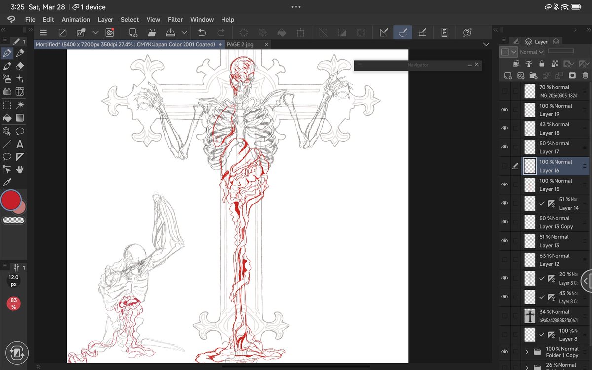Select the Fill bucket tool
592x370 pixels.
click(7, 118)
